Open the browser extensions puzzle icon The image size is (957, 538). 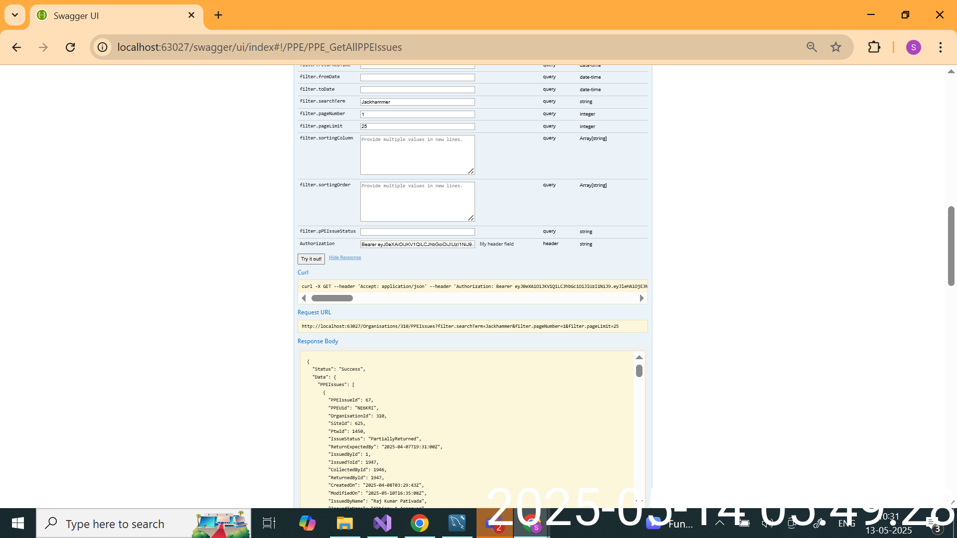(x=874, y=47)
